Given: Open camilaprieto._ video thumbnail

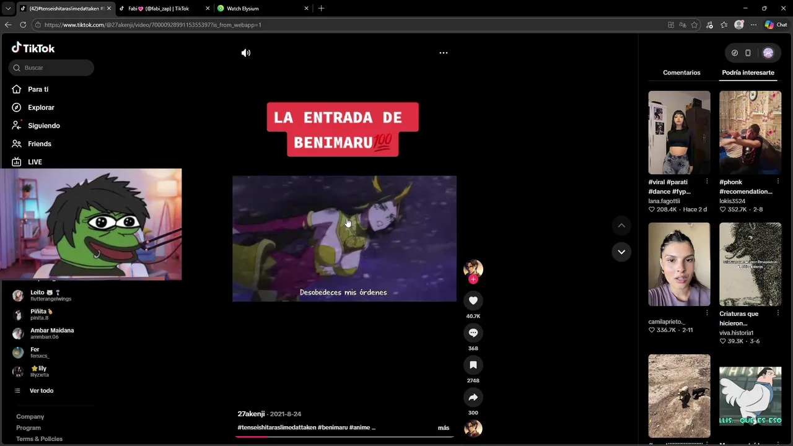Looking at the screenshot, I should click(680, 265).
